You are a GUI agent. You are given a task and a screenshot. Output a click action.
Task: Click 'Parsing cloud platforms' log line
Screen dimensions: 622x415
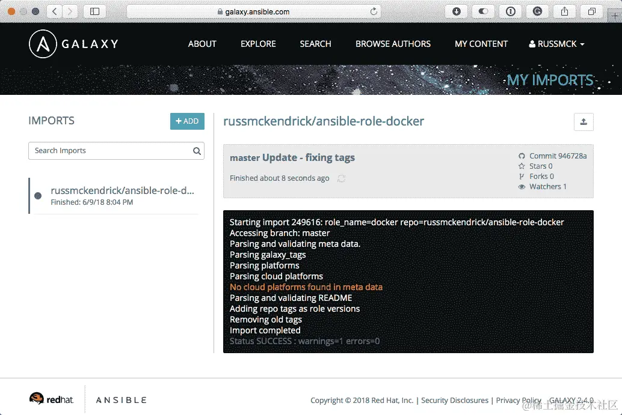point(276,276)
